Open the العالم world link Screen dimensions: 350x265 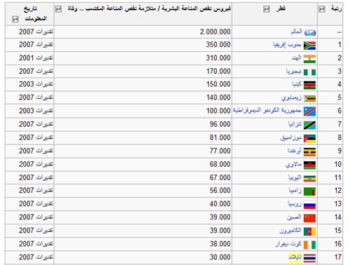coord(297,32)
